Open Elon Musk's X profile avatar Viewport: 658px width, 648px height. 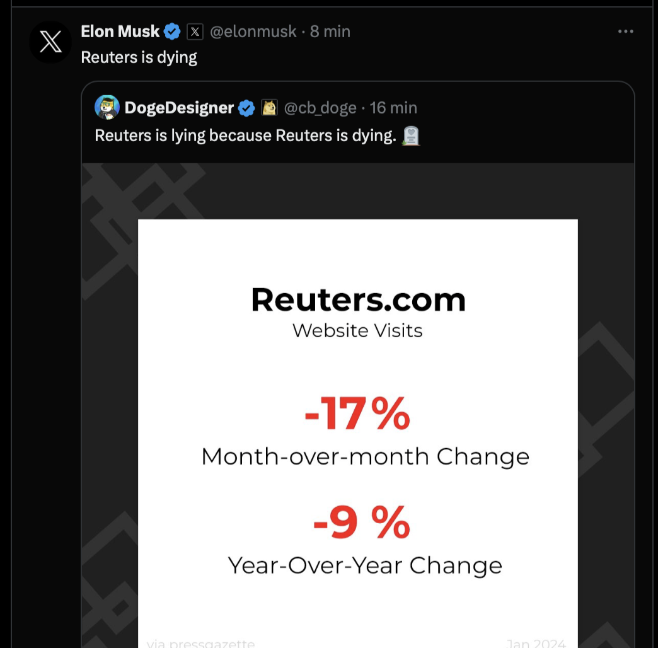point(50,42)
